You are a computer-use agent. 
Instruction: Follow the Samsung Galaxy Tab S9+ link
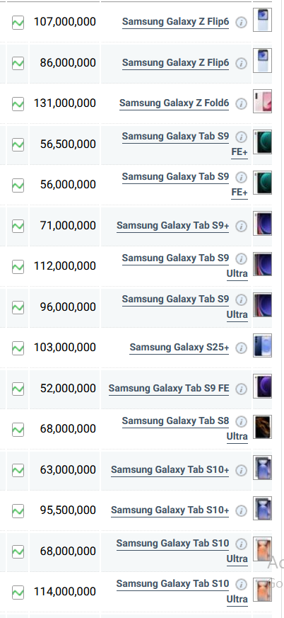coord(172,225)
